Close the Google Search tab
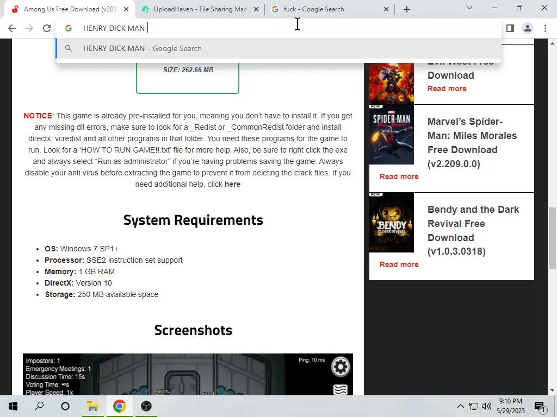 click(x=386, y=10)
